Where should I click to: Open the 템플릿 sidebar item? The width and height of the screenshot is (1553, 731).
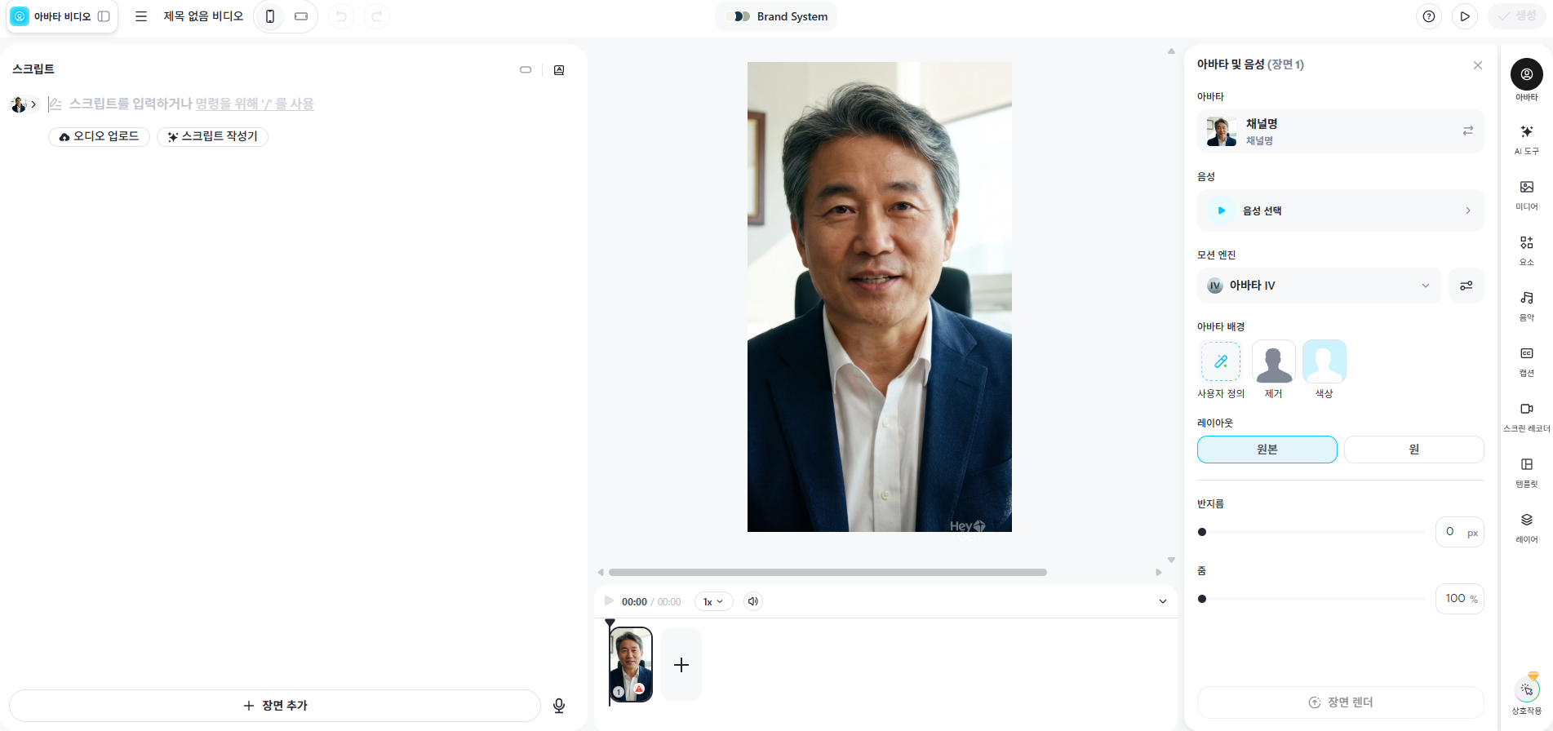point(1527,472)
